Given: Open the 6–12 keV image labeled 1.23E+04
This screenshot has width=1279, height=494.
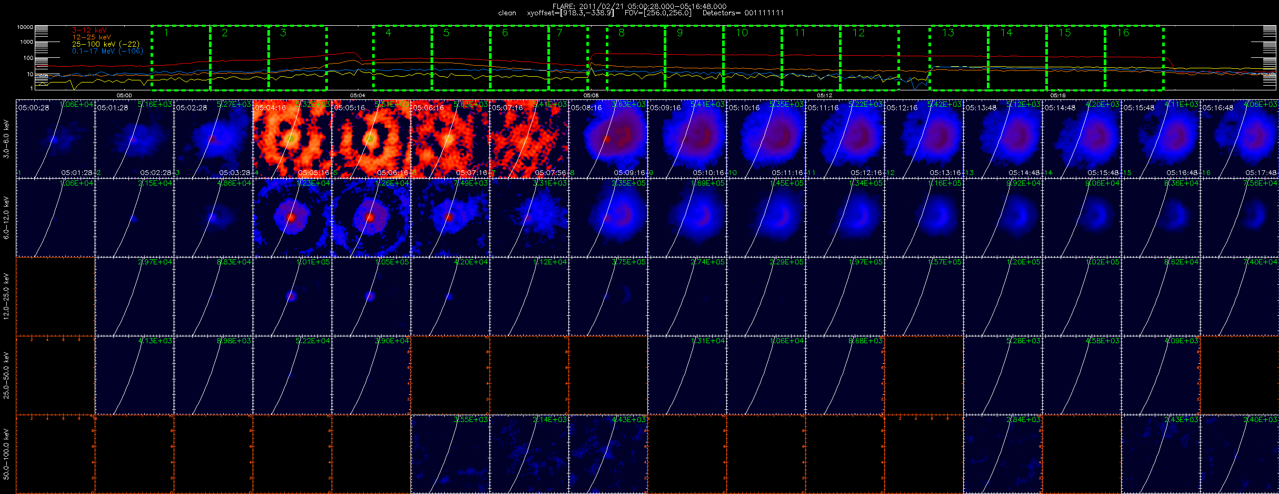Looking at the screenshot, I should click(x=293, y=218).
